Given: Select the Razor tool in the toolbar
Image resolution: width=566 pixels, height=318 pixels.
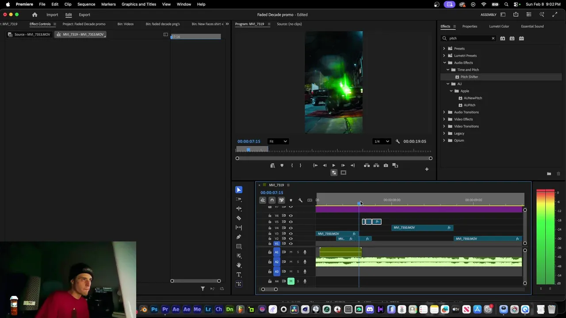Looking at the screenshot, I should [239, 218].
